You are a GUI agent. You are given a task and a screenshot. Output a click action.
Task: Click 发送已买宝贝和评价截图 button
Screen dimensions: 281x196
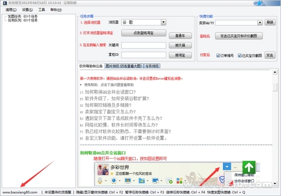[239, 36]
